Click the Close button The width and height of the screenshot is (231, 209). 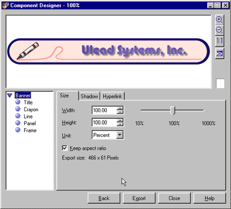coord(174,198)
